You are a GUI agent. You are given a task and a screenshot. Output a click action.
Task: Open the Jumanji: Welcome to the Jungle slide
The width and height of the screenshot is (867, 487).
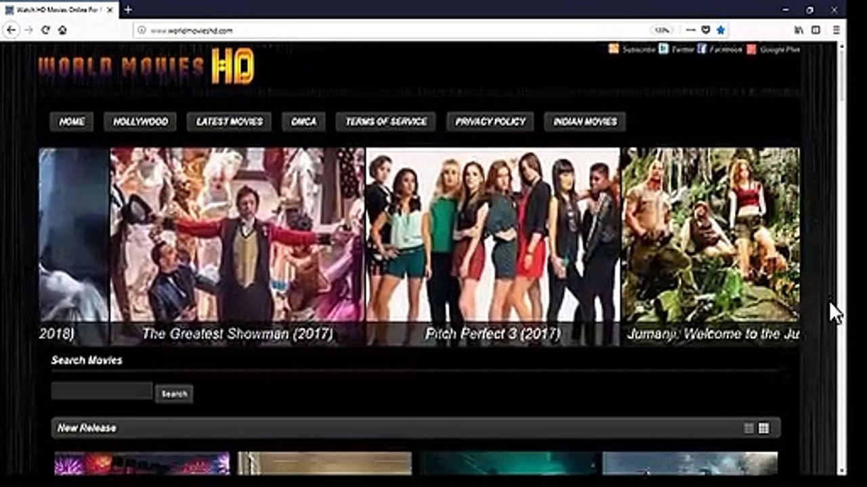711,247
